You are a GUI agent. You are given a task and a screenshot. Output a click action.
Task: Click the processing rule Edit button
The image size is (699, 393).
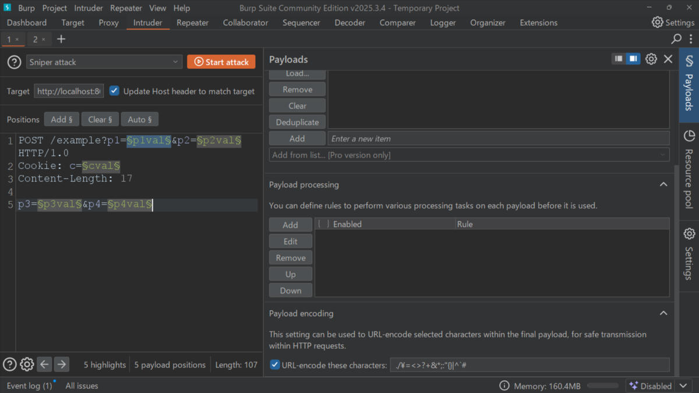click(x=290, y=241)
